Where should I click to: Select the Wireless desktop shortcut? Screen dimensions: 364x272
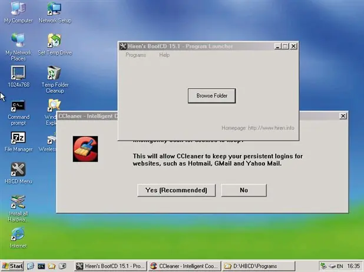coord(48,142)
